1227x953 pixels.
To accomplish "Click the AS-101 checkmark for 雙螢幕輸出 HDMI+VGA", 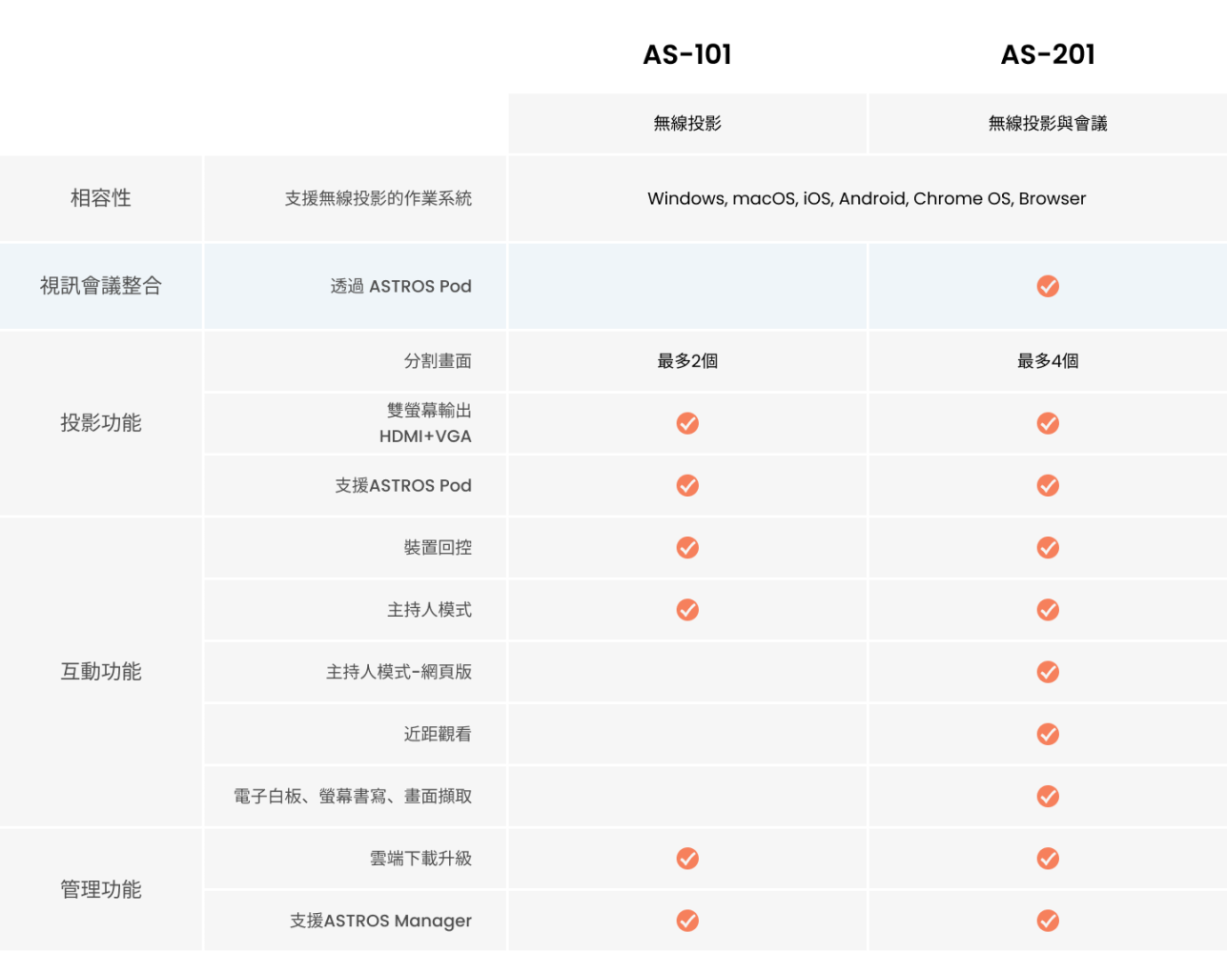I will 687,423.
